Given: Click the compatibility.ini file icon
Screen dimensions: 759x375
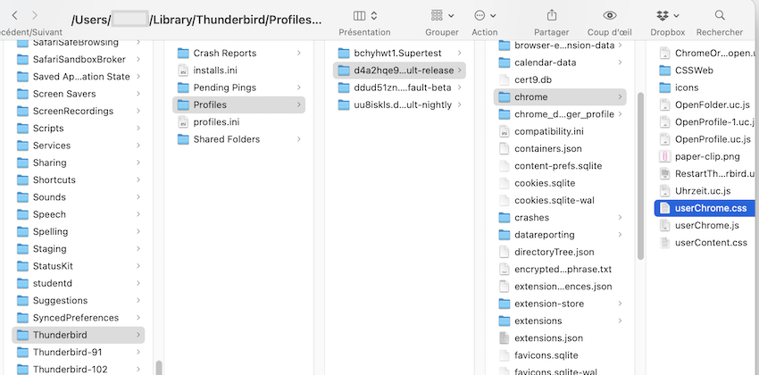Looking at the screenshot, I should tap(504, 131).
